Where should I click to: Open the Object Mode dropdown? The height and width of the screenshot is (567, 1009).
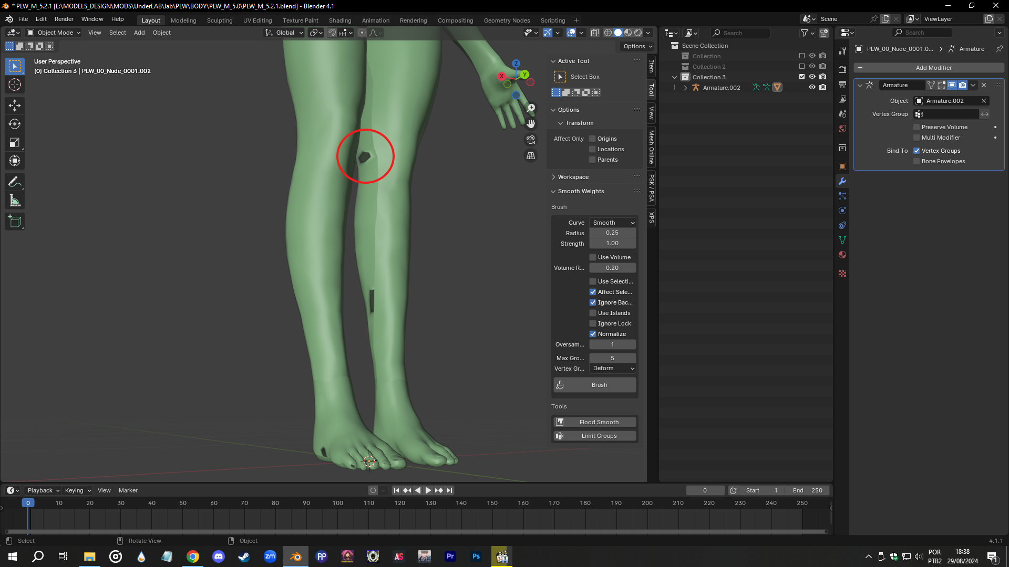coord(54,33)
